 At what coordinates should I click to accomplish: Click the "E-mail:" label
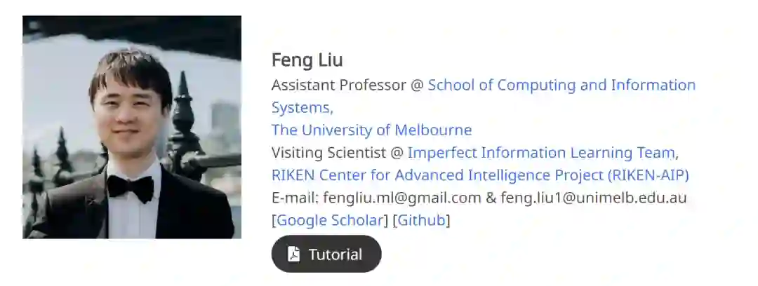(295, 198)
